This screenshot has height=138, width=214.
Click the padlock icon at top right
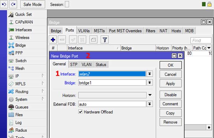coord(209,4)
